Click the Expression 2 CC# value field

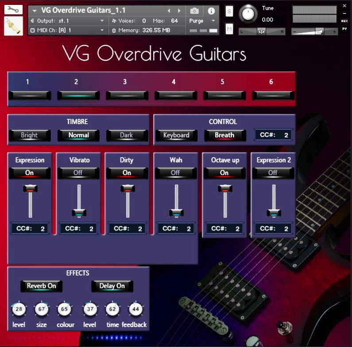pos(273,229)
